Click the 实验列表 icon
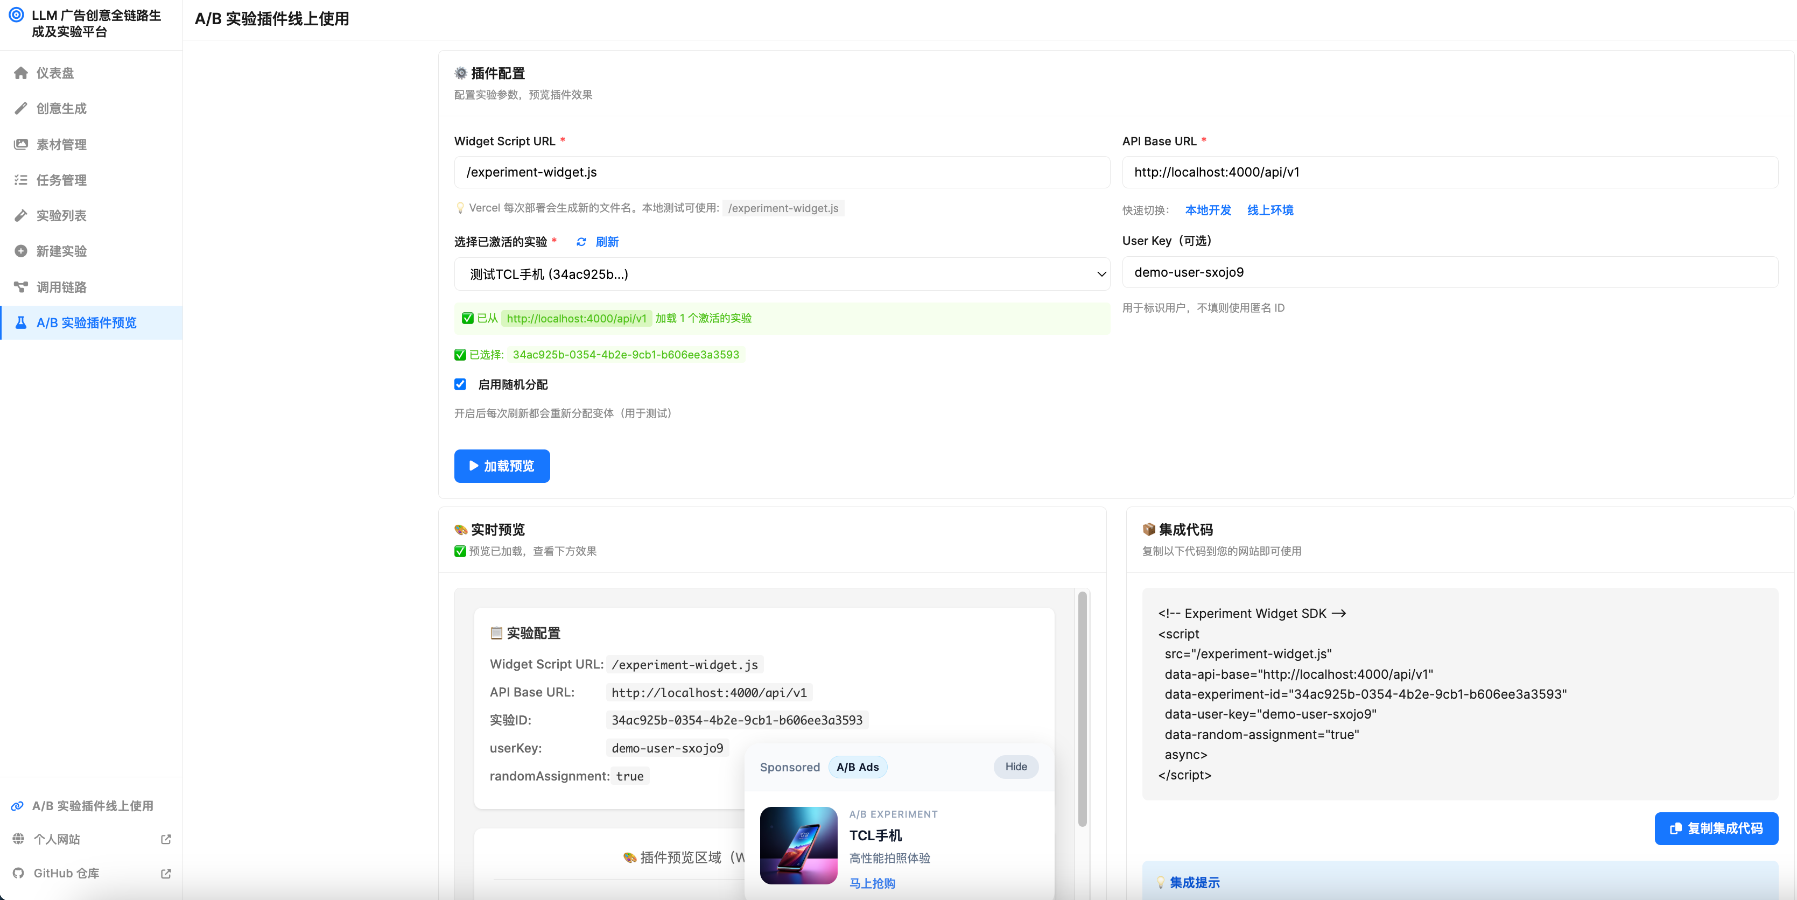This screenshot has width=1797, height=900. click(x=21, y=216)
